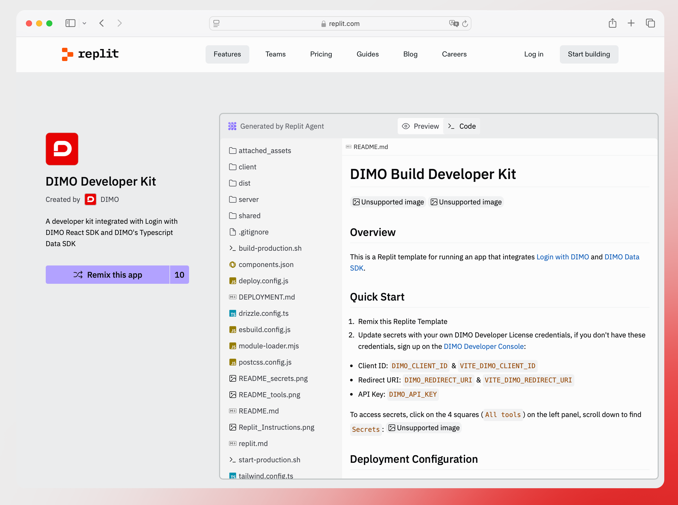Open the Reader view icon in the address bar
This screenshot has width=678, height=505.
coord(216,24)
